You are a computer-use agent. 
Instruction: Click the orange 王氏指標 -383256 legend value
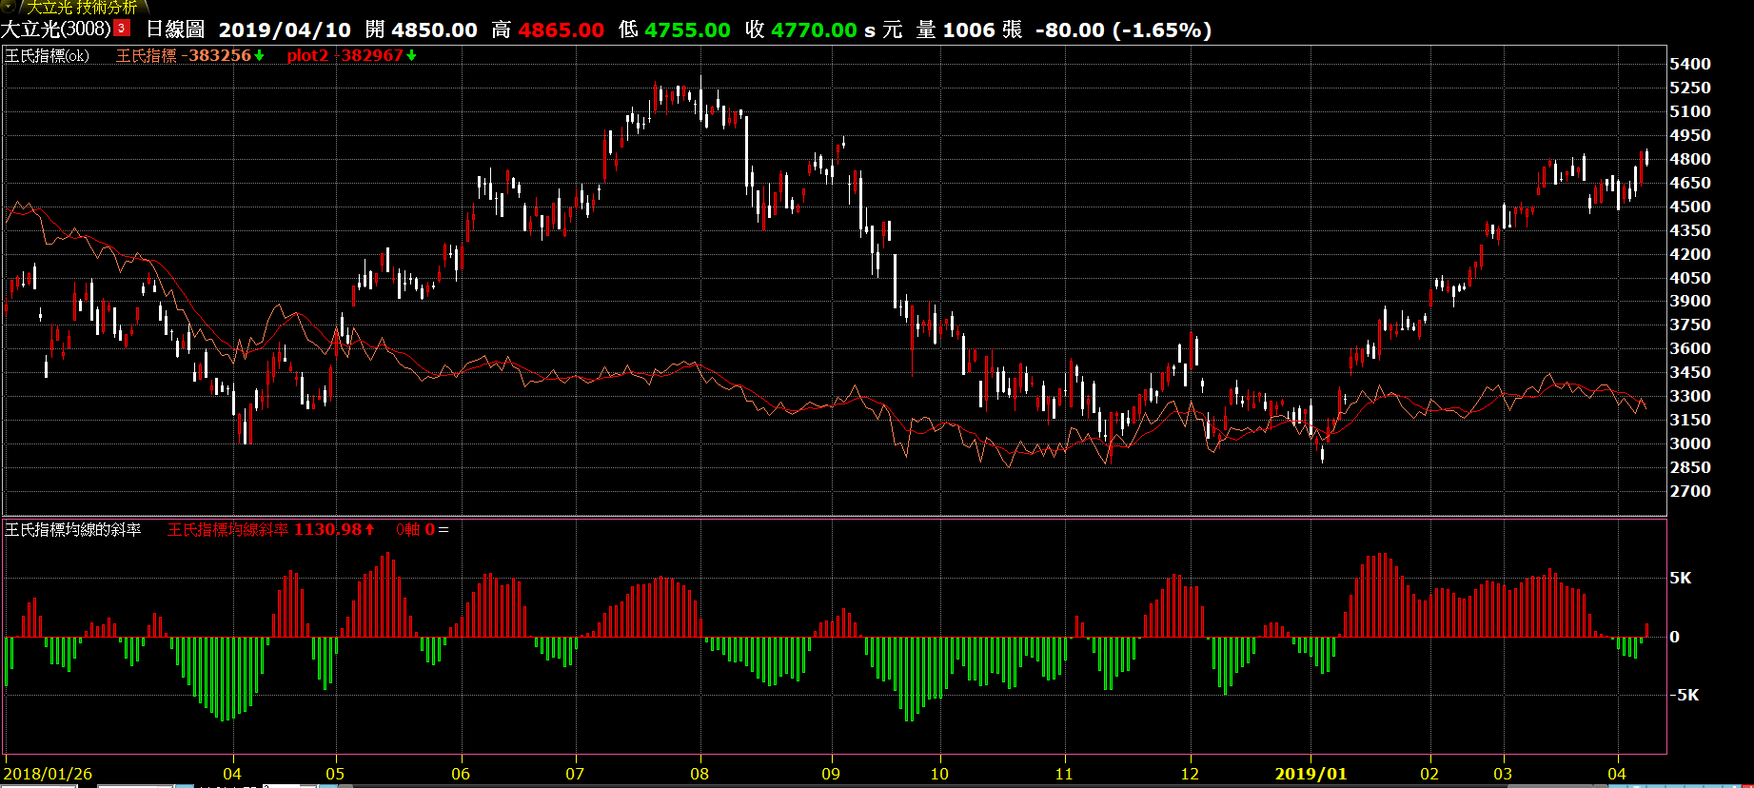pos(183,55)
